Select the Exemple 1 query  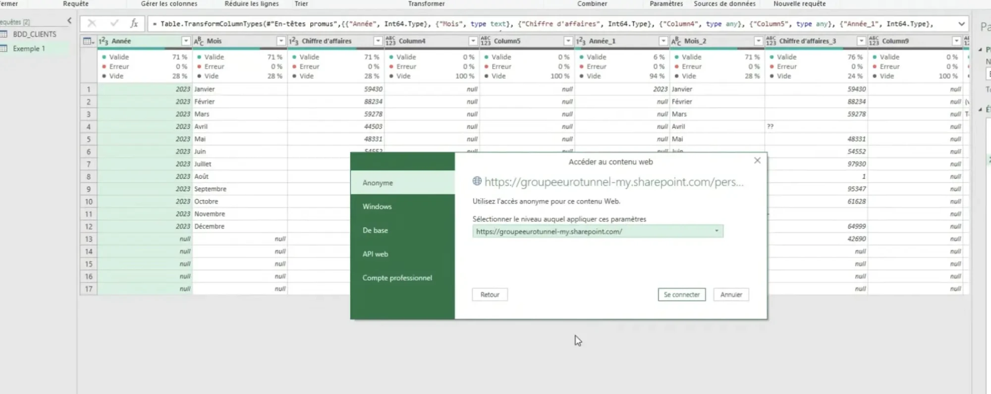click(29, 49)
